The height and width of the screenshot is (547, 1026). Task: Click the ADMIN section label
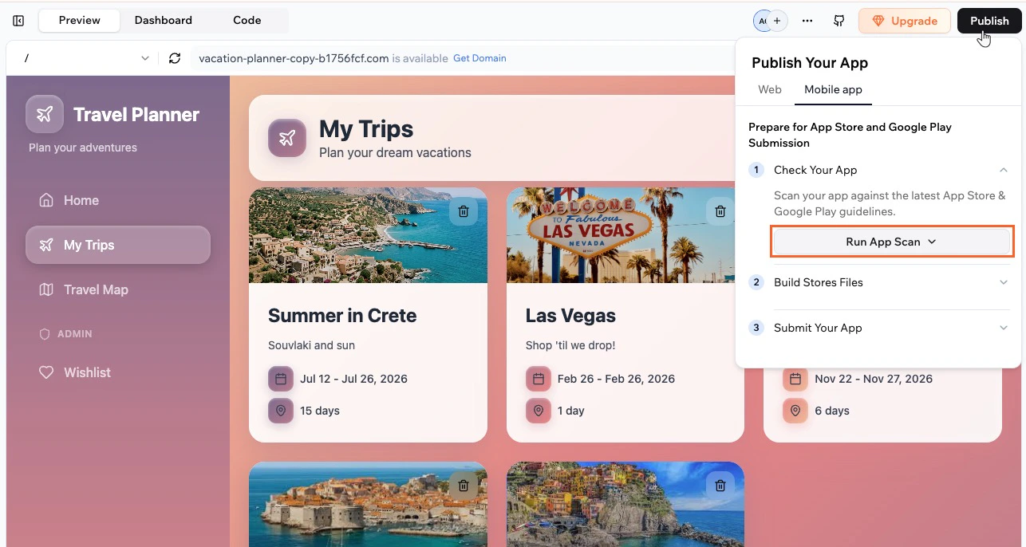coord(75,334)
